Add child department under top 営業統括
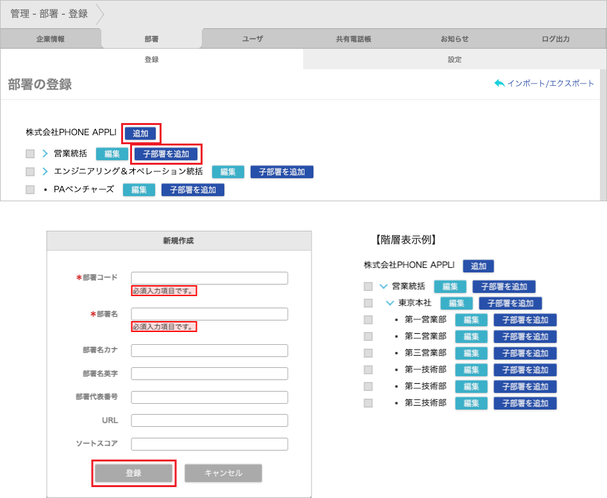The image size is (607, 498). (166, 154)
